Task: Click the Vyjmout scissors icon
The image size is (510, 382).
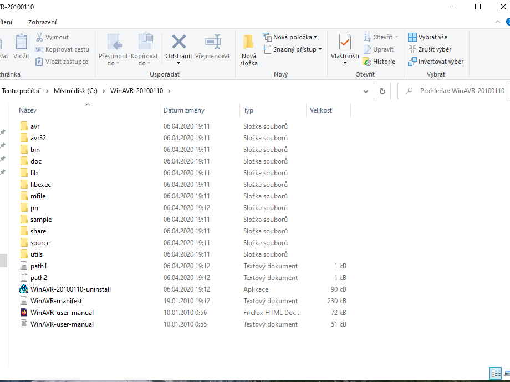Action: click(40, 37)
